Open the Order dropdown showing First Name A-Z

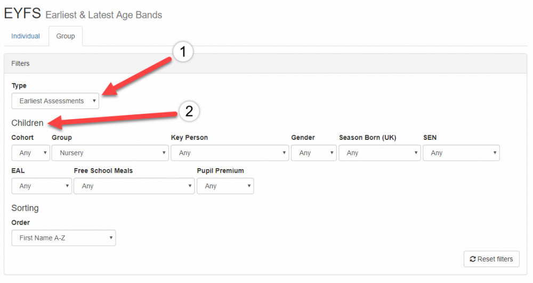63,238
